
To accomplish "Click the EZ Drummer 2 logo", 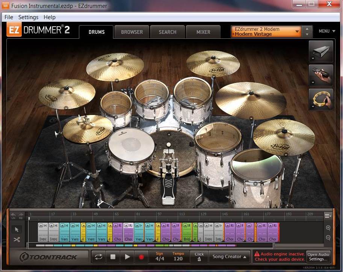I will [38, 30].
